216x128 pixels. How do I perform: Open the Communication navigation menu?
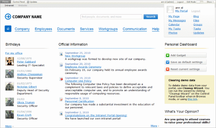(x=135, y=29)
